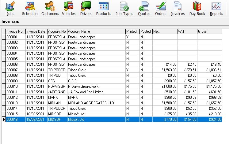Sort by Invoice No. column header
The width and height of the screenshot is (229, 144).
coord(16,31)
